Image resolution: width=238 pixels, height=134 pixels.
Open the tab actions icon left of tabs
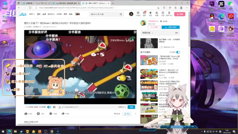(19, 3)
